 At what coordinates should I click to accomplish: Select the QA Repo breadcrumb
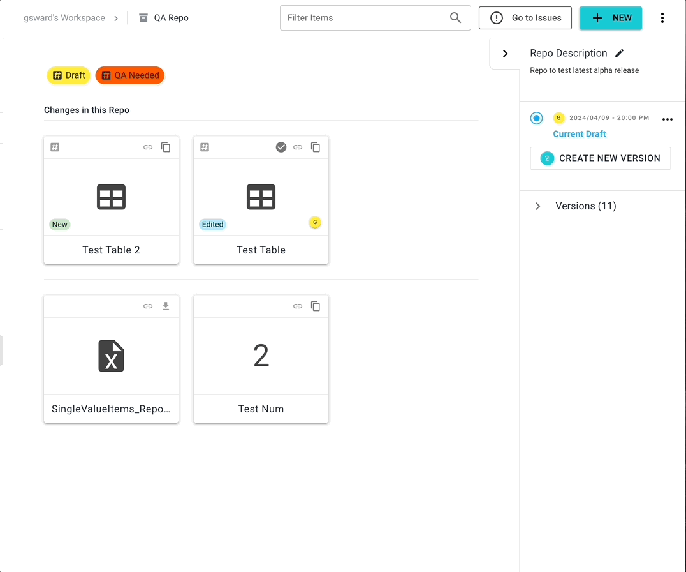[171, 18]
